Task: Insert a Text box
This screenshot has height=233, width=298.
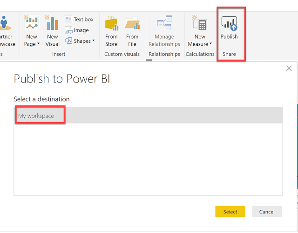Action: tap(79, 19)
